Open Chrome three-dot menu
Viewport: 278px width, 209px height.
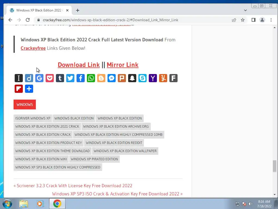271,20
